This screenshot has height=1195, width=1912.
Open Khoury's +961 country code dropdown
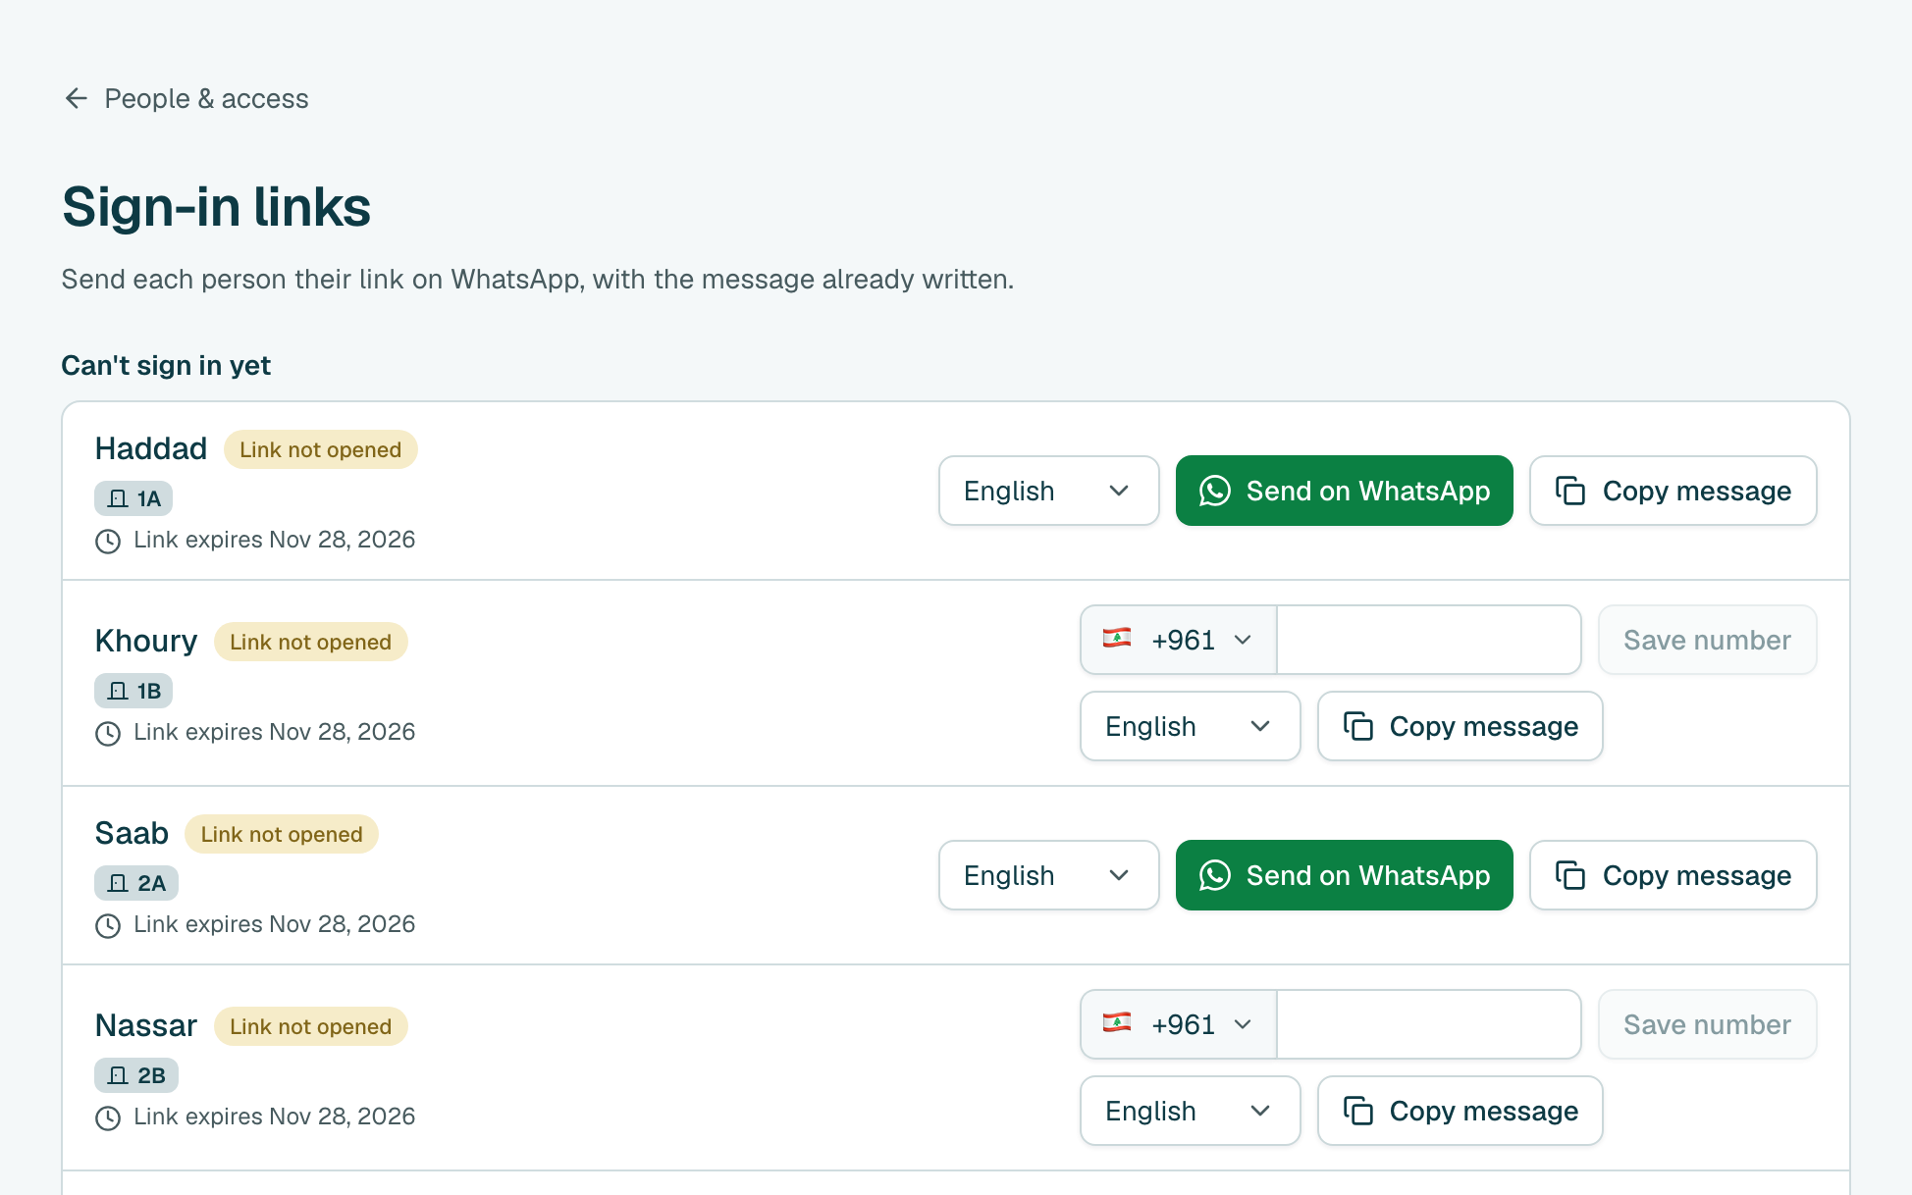point(1179,640)
